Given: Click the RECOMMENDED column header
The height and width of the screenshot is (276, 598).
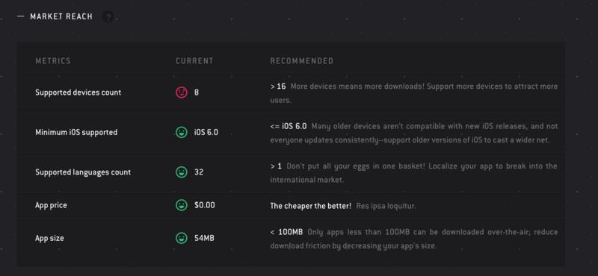Looking at the screenshot, I should (x=302, y=61).
